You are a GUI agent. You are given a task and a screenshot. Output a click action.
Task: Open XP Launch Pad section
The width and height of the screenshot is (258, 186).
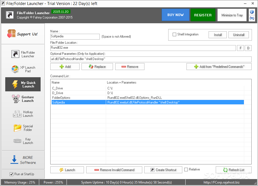[x=23, y=69]
